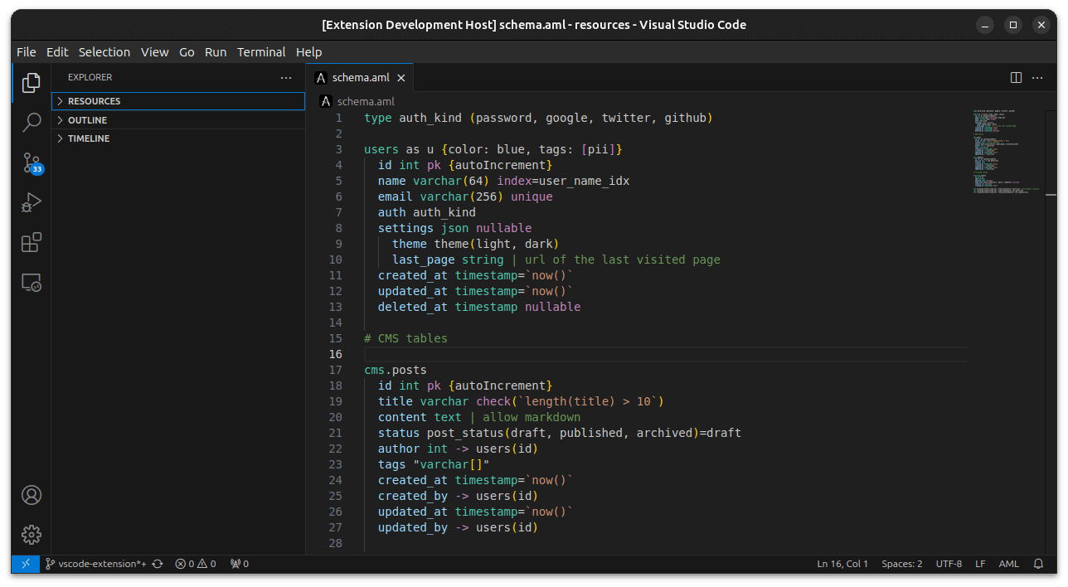This screenshot has height=587, width=1068.
Task: Expand the TIMELINE section
Action: pos(178,138)
